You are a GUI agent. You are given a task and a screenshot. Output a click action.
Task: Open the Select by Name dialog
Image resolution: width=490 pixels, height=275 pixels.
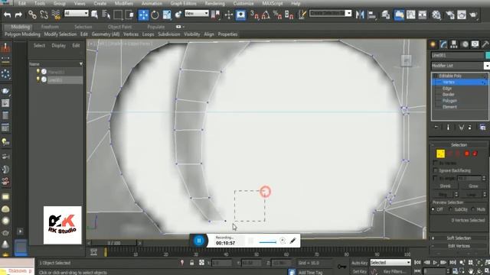[x=106, y=15]
